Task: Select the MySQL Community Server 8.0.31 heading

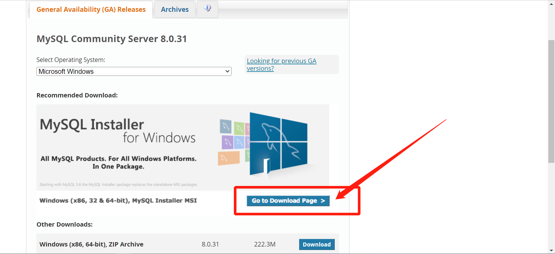Action: pos(112,39)
